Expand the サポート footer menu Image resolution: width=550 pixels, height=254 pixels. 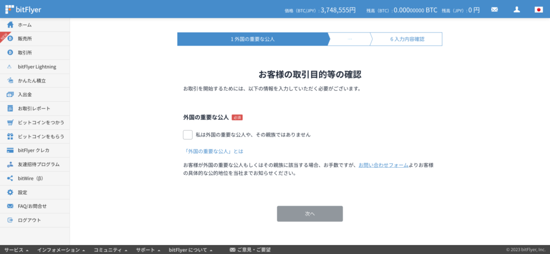click(x=148, y=250)
